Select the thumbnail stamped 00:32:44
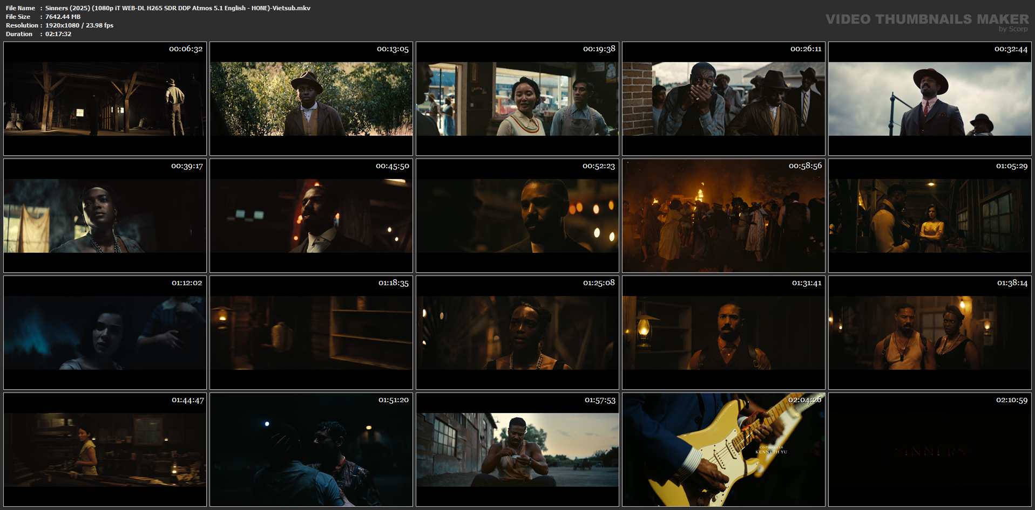This screenshot has width=1035, height=510. [x=930, y=99]
